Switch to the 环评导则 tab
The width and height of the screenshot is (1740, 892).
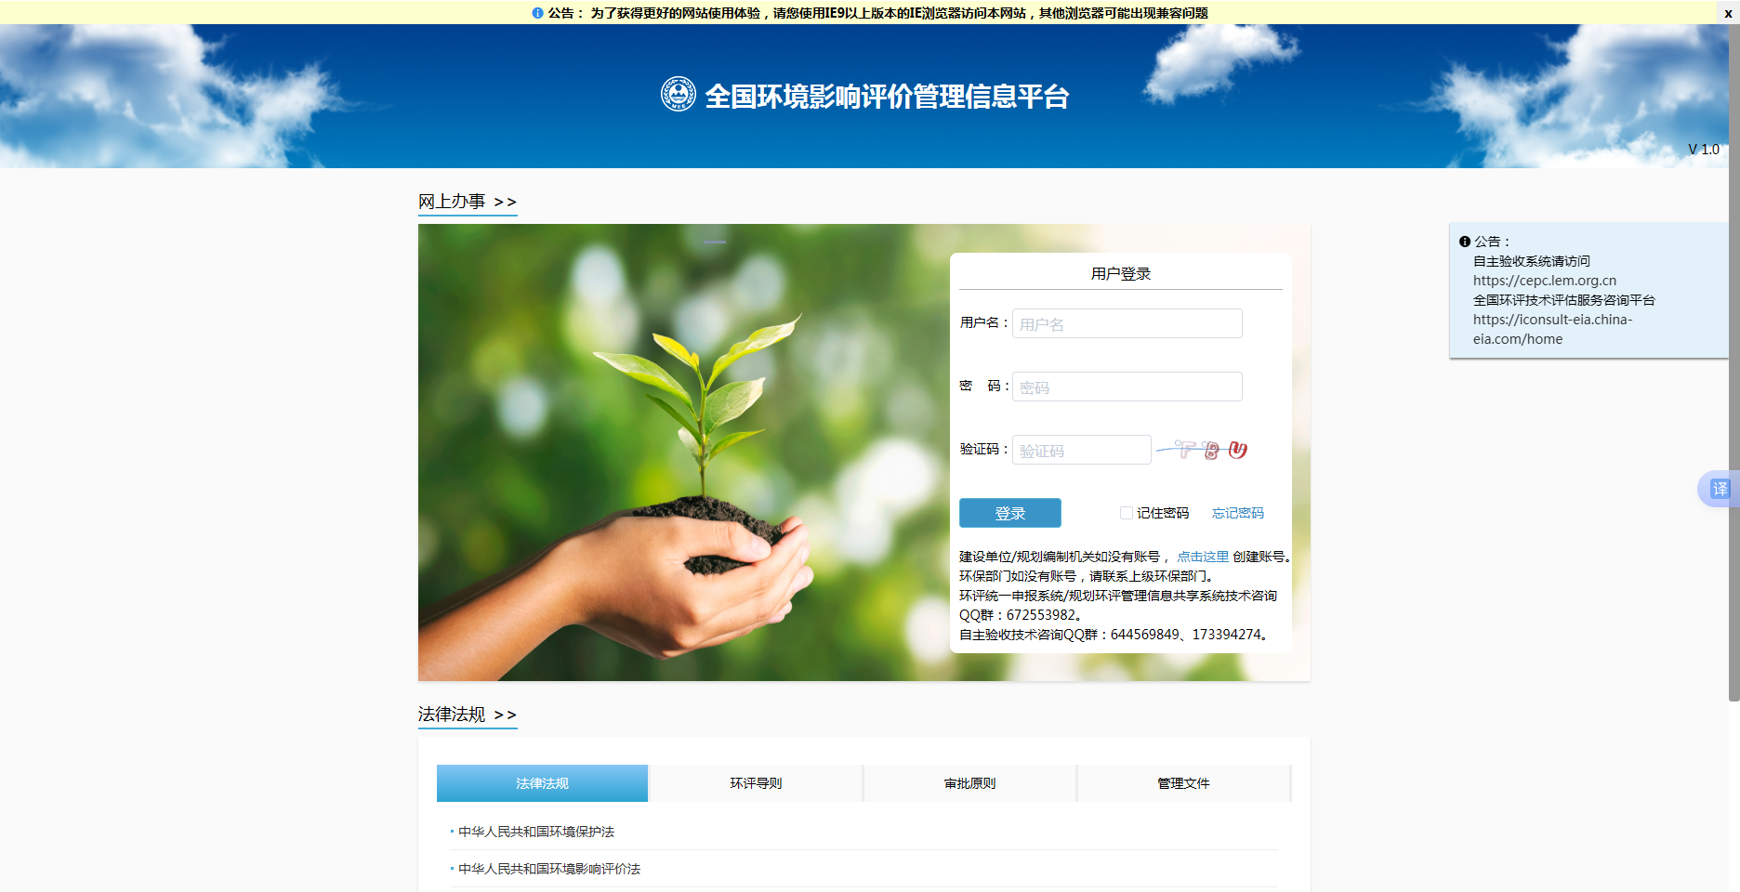pyautogui.click(x=756, y=783)
